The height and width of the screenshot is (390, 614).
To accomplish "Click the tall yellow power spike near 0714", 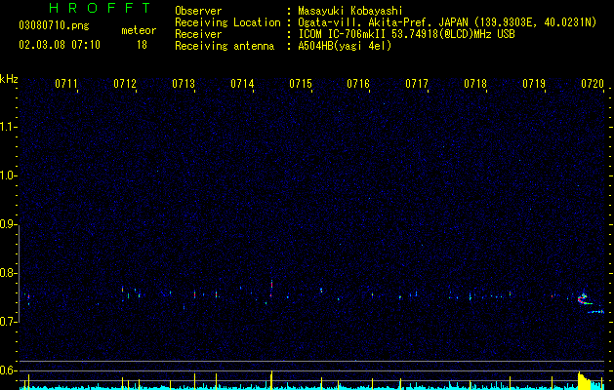I will [271, 380].
